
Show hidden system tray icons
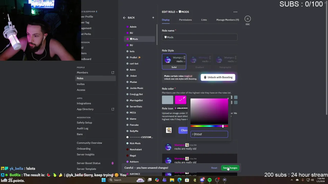coord(292,180)
